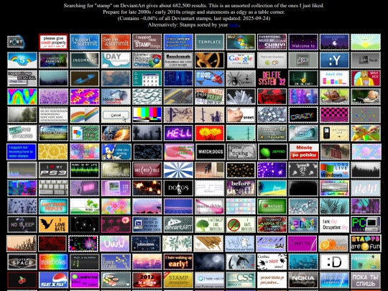Open the Paint Tool 'SAI' stamp
Image resolution: width=388 pixels, height=291 pixels.
(x=271, y=244)
